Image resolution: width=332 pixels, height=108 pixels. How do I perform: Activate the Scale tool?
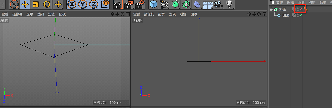[35, 4]
